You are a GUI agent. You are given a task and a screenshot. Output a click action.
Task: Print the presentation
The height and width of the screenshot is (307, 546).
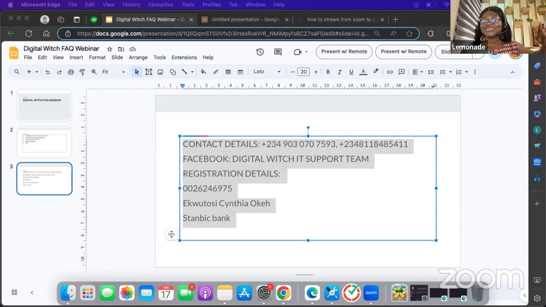(71, 72)
